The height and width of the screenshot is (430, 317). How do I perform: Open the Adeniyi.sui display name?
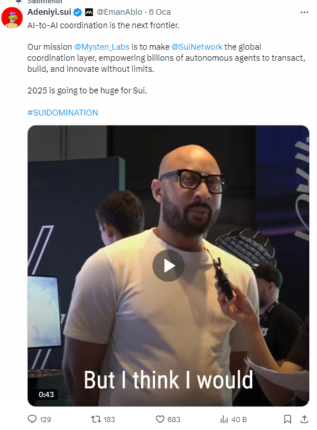[x=49, y=12]
